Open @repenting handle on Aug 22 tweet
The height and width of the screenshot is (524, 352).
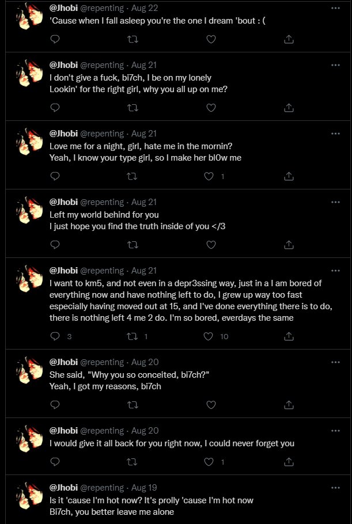pos(101,9)
